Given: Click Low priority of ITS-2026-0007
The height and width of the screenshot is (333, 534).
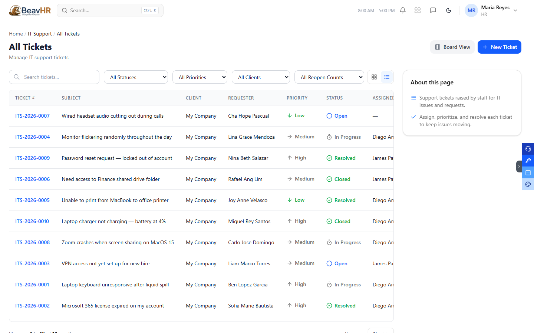Looking at the screenshot, I should [296, 115].
